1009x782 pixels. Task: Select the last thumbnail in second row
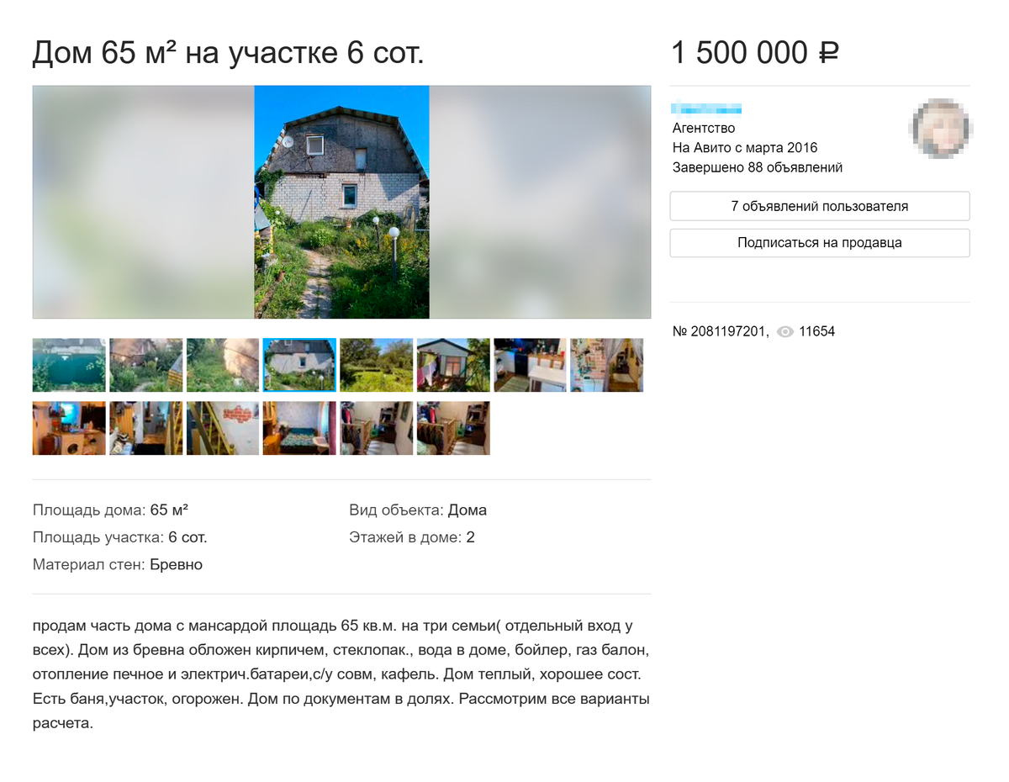click(453, 428)
